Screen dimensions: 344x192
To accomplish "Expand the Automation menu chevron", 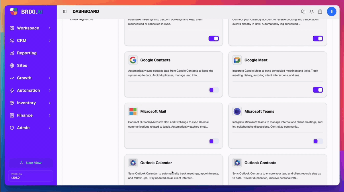I will [x=50, y=91].
